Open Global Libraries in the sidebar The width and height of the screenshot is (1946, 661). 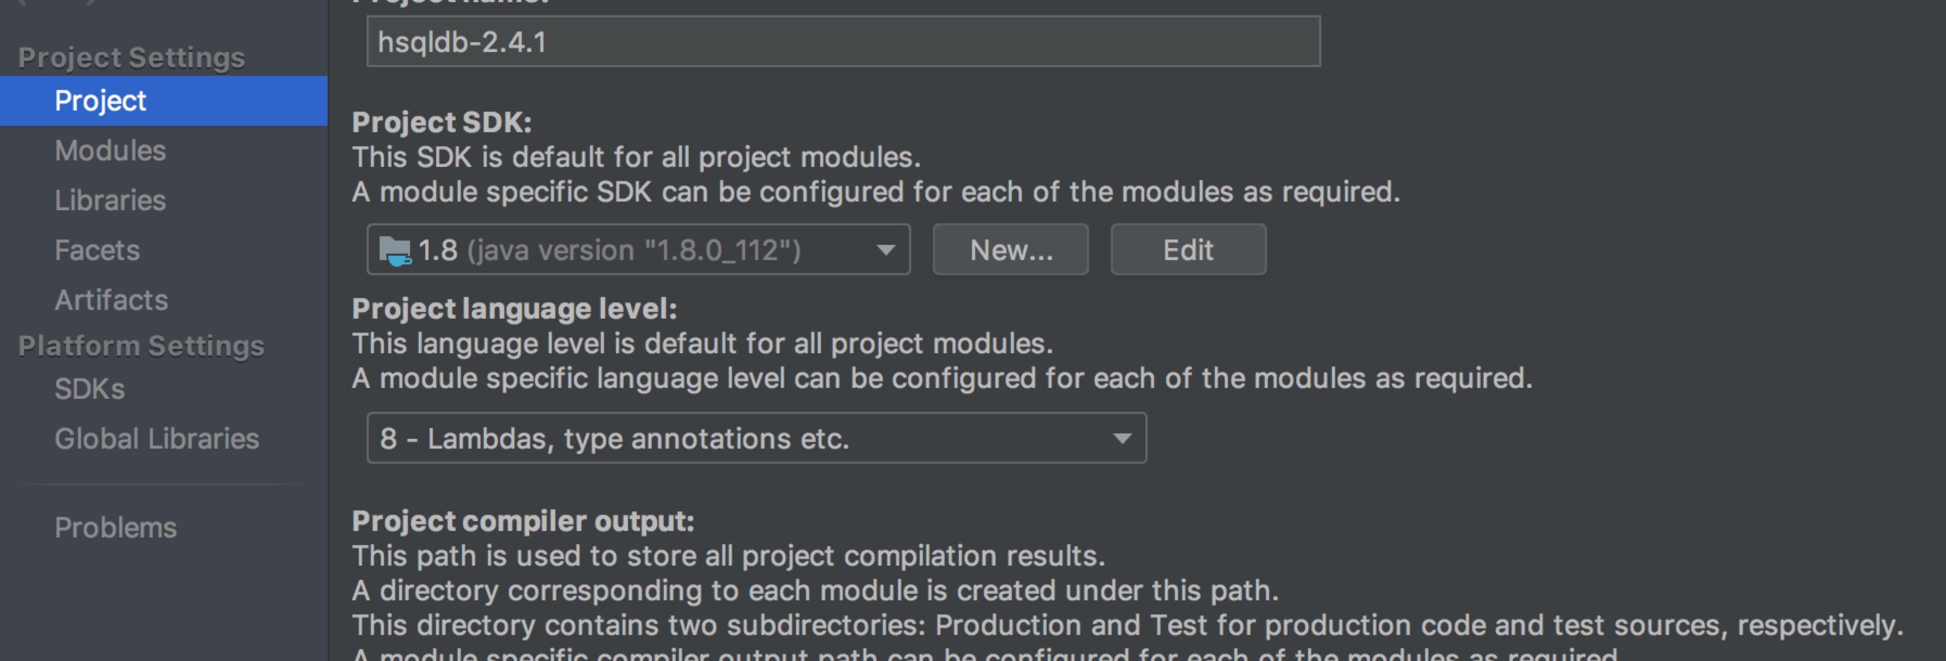[156, 438]
